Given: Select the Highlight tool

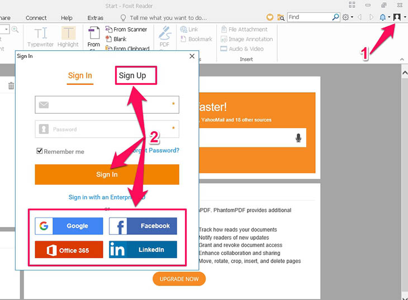Looking at the screenshot, I should [68, 37].
